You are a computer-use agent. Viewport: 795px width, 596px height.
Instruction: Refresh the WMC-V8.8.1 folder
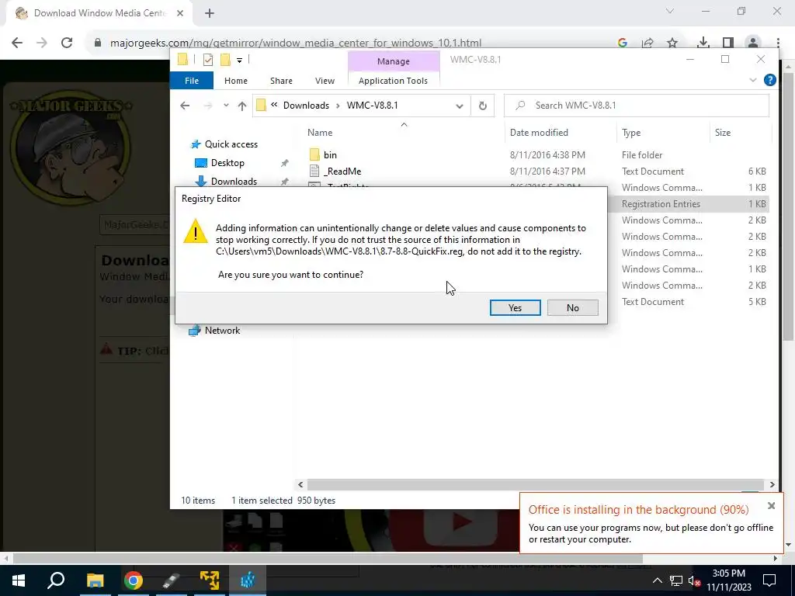pos(483,106)
